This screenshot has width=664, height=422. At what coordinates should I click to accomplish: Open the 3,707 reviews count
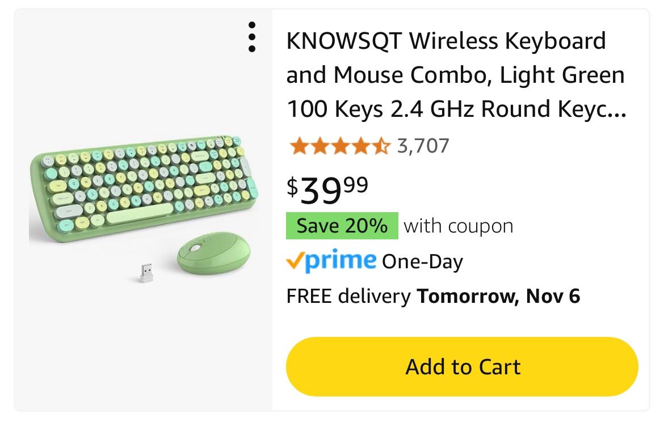(x=423, y=146)
